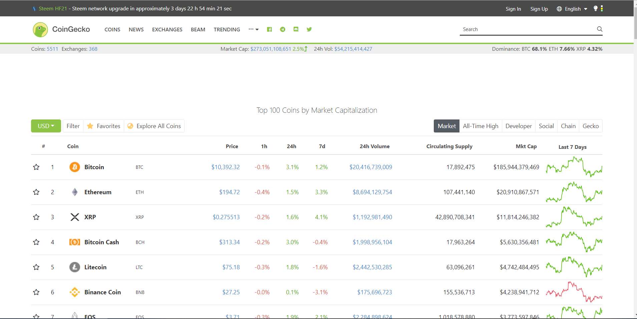Open the Bitcoin coin page
The image size is (637, 319).
click(94, 167)
